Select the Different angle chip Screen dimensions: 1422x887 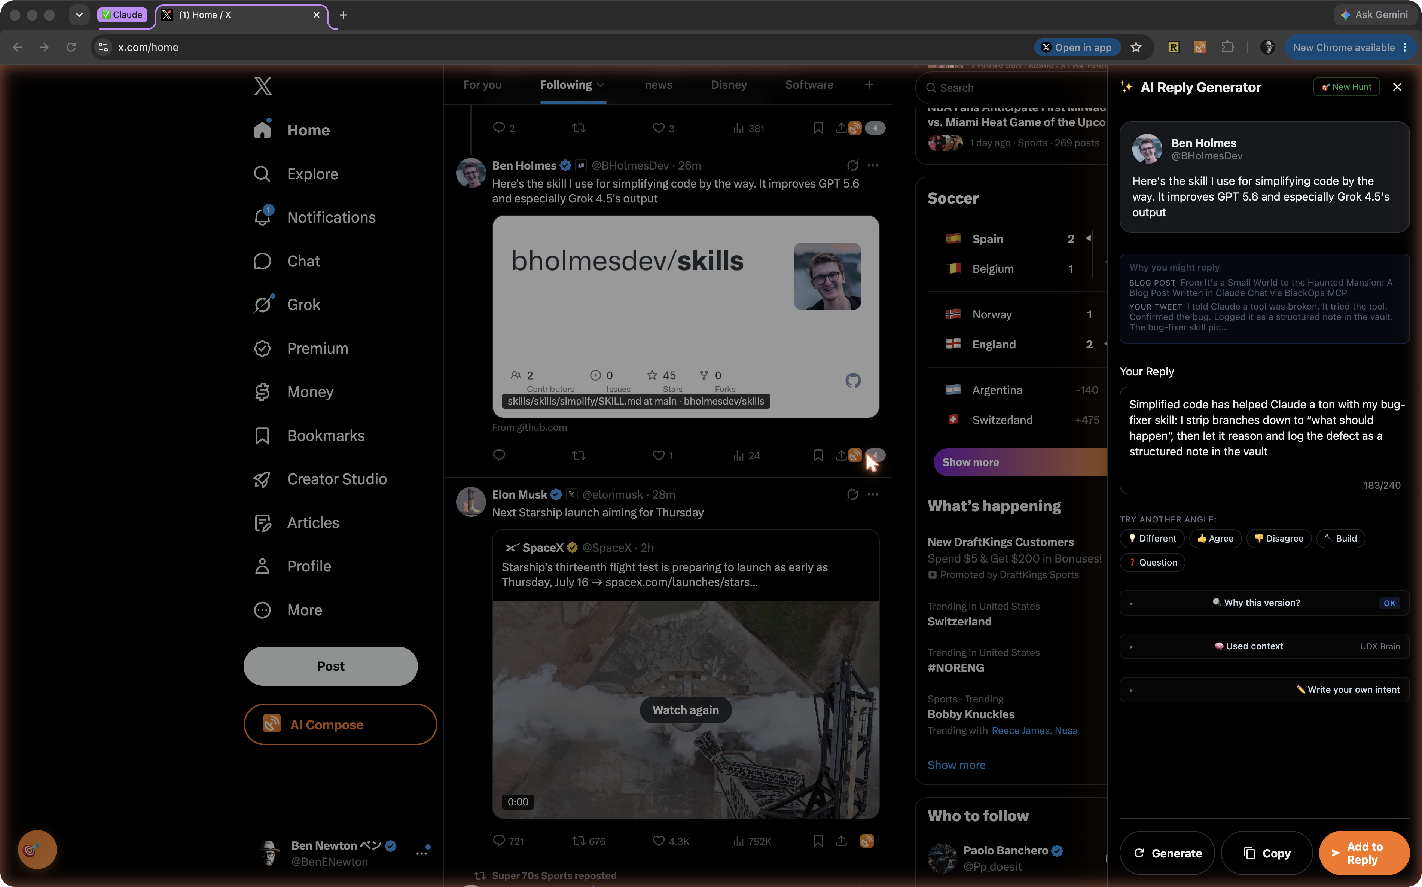pos(1152,539)
